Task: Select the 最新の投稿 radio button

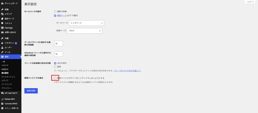Action: (x=55, y=12)
